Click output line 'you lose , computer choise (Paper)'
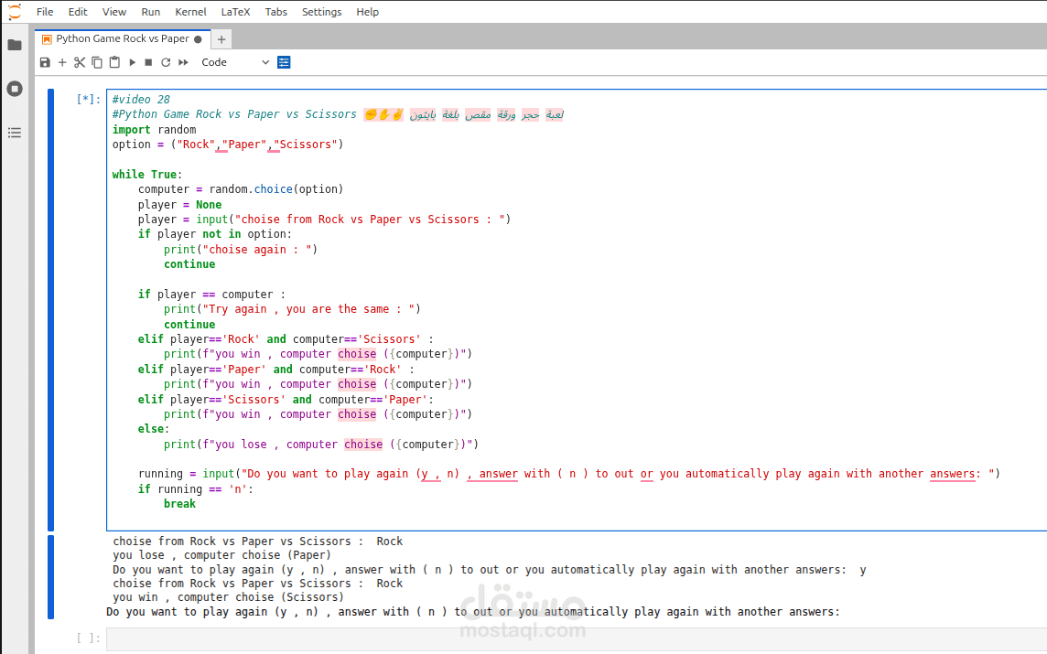 tap(221, 555)
